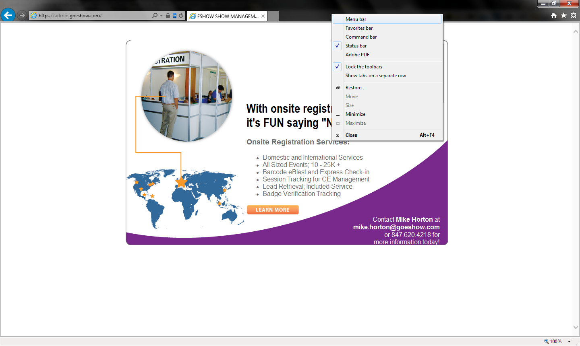Enable the Menu bar option
580x346 pixels.
(356, 19)
